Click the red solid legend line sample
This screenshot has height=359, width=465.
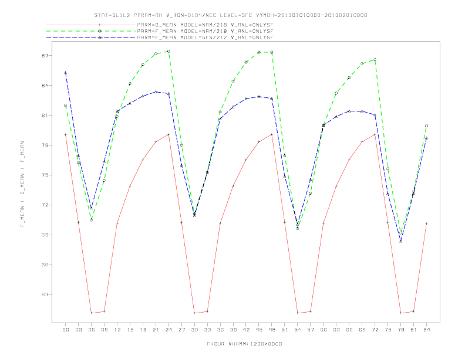tap(91, 25)
